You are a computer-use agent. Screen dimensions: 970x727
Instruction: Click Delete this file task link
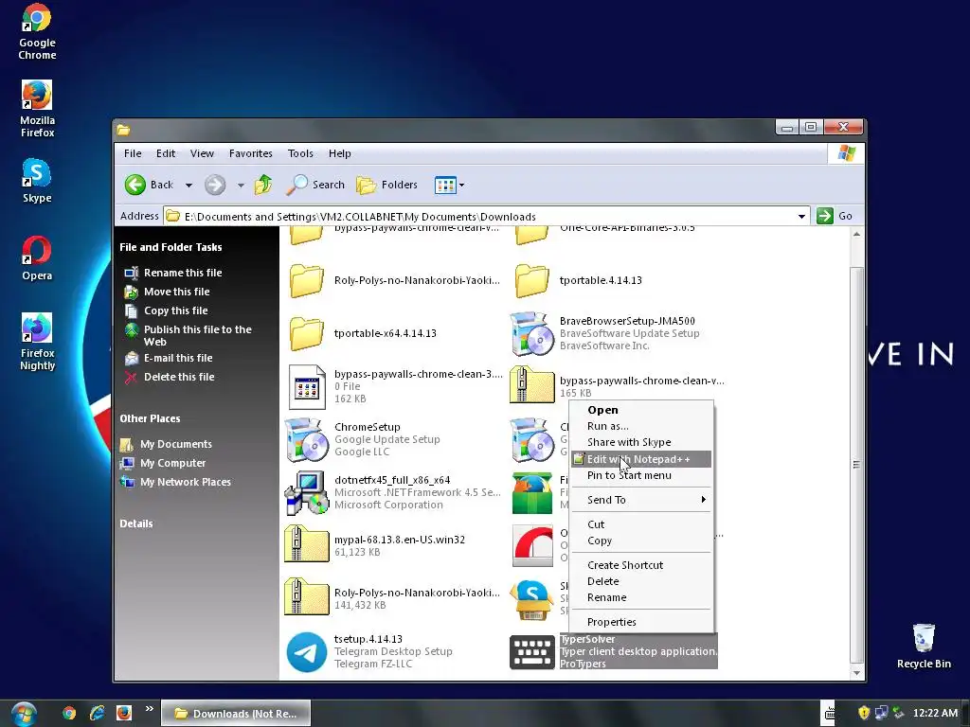coord(170,377)
